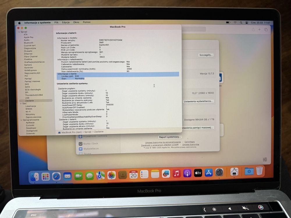The height and width of the screenshot is (218, 291).
Task: Select Prywatność i ochrona in Settings
Action: tap(93, 136)
